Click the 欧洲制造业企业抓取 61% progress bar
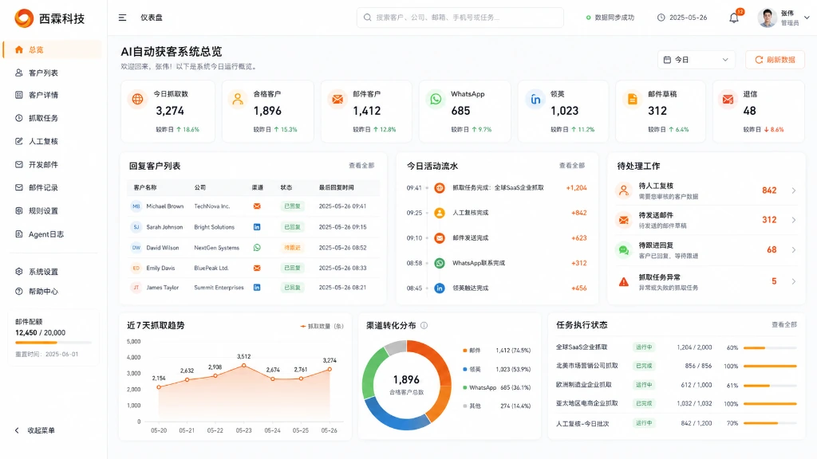Screen dimensions: 817x459 (x=770, y=386)
